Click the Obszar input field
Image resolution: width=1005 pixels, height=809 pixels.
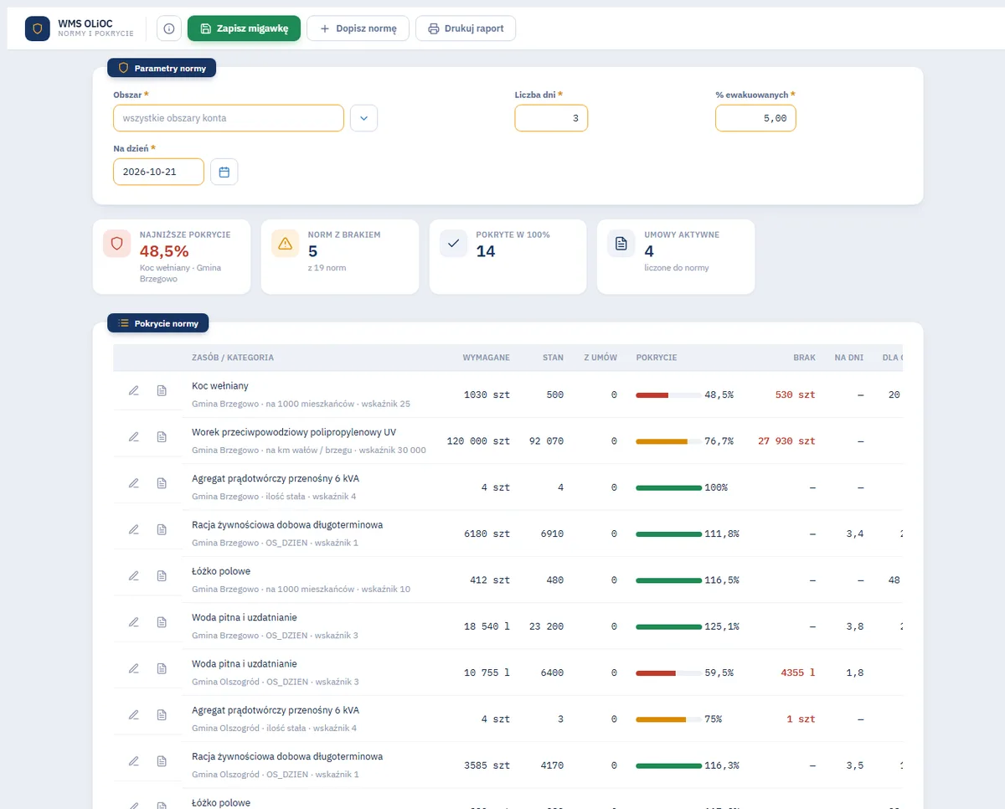tap(229, 118)
